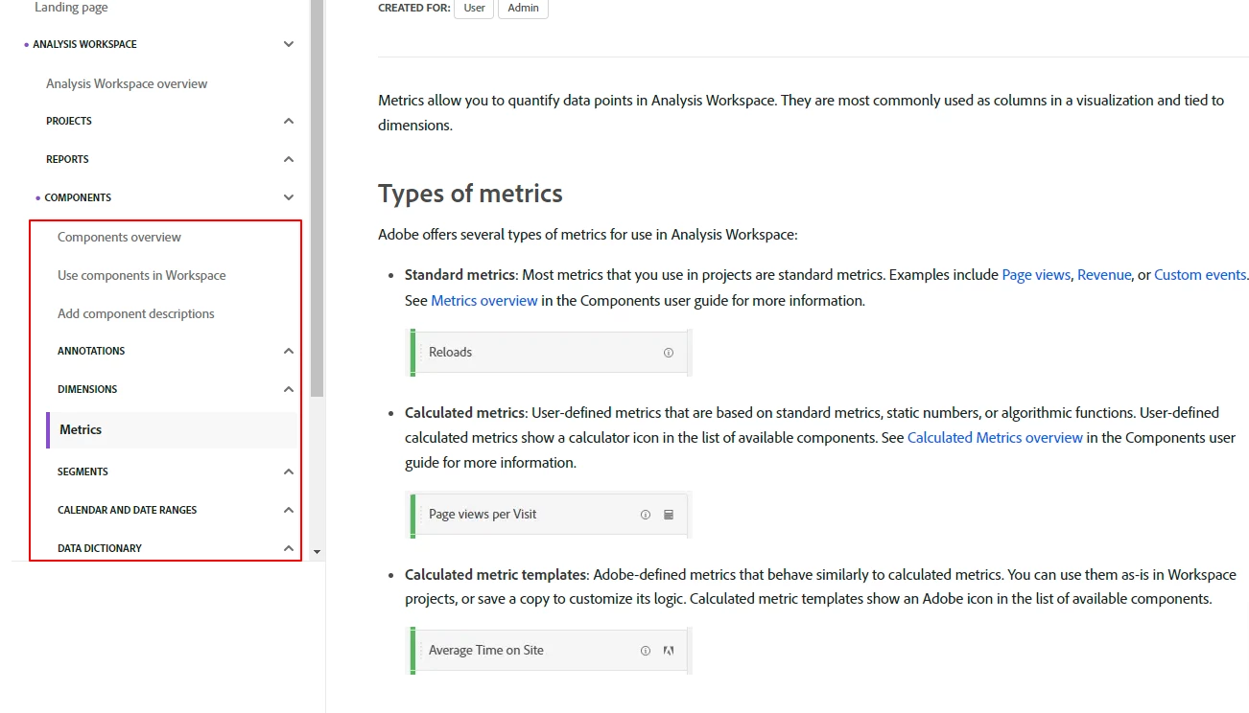Click the Admin tag
Screen dimensions: 1249x713
(x=523, y=8)
